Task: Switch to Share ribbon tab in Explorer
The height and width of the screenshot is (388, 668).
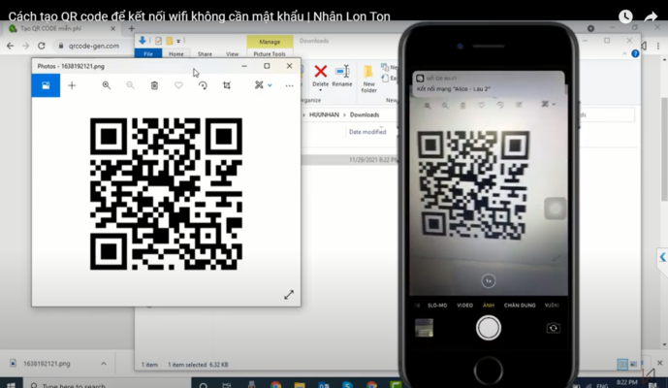Action: 205,53
